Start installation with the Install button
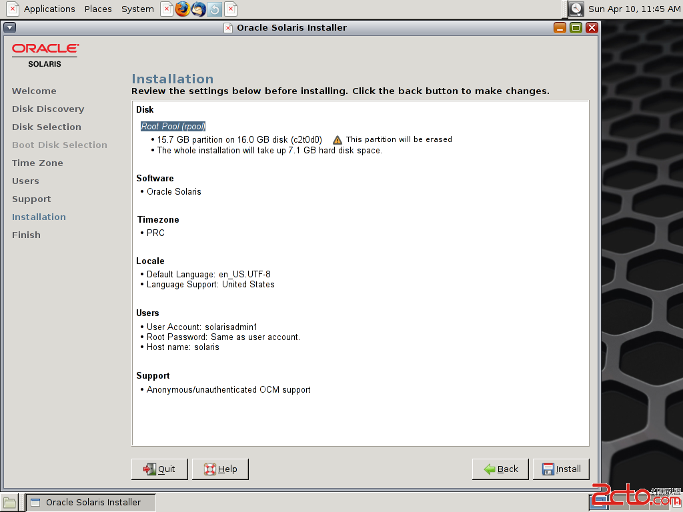The width and height of the screenshot is (683, 512). tap(561, 469)
